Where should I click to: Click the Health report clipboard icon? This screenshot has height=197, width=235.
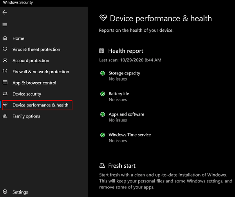click(x=101, y=51)
